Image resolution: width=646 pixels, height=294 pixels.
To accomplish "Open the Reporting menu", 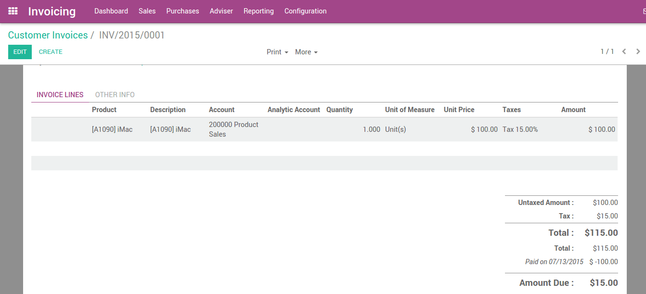I will pyautogui.click(x=258, y=11).
